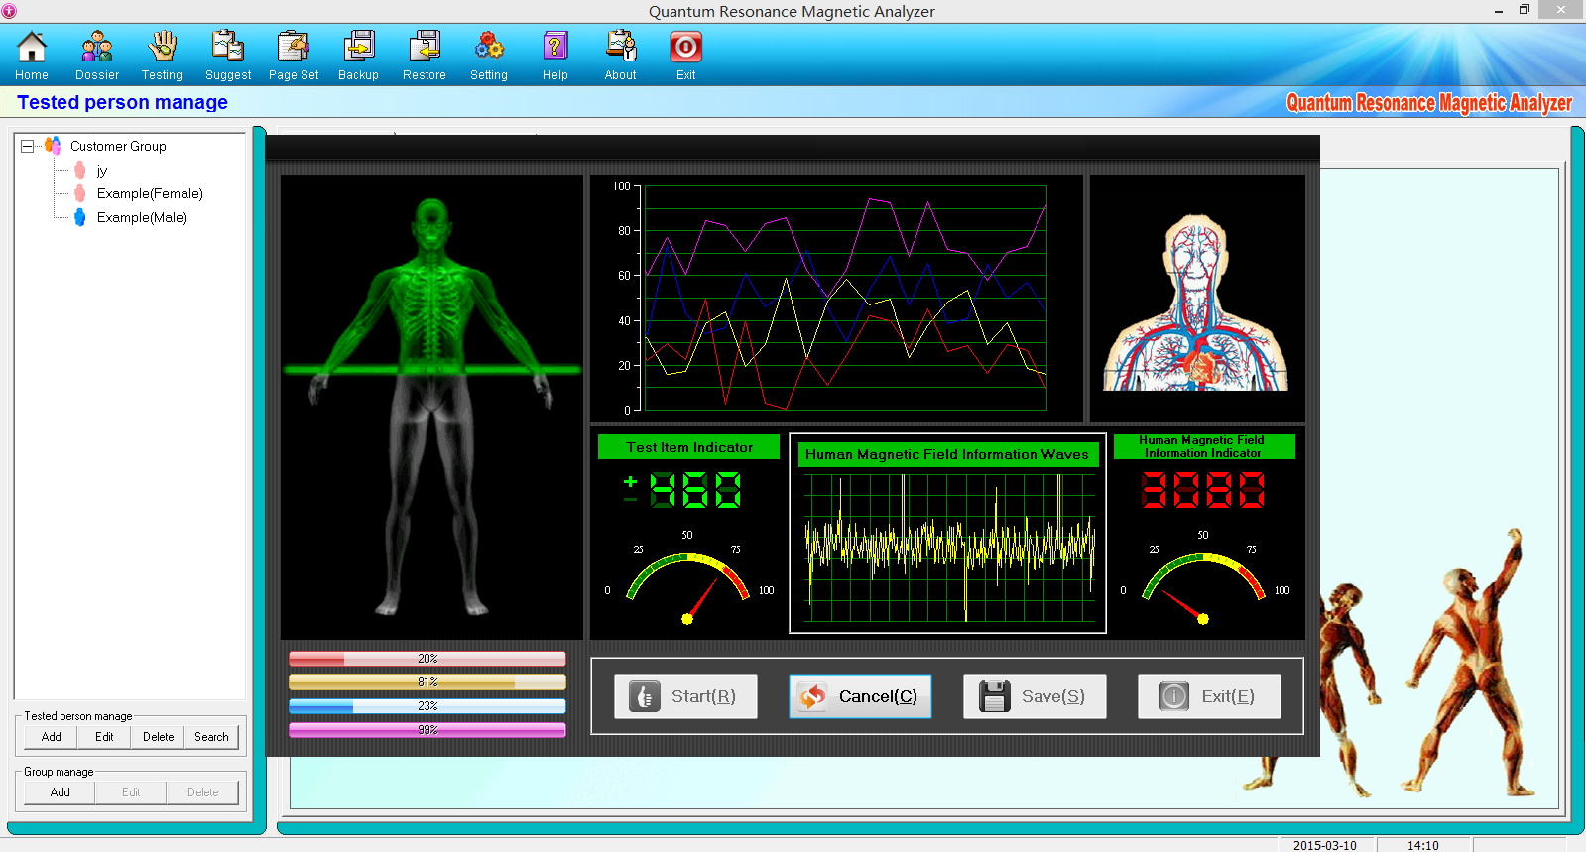Screen dimensions: 1586x852
Task: Click Add under Group manage
Action: (x=61, y=792)
